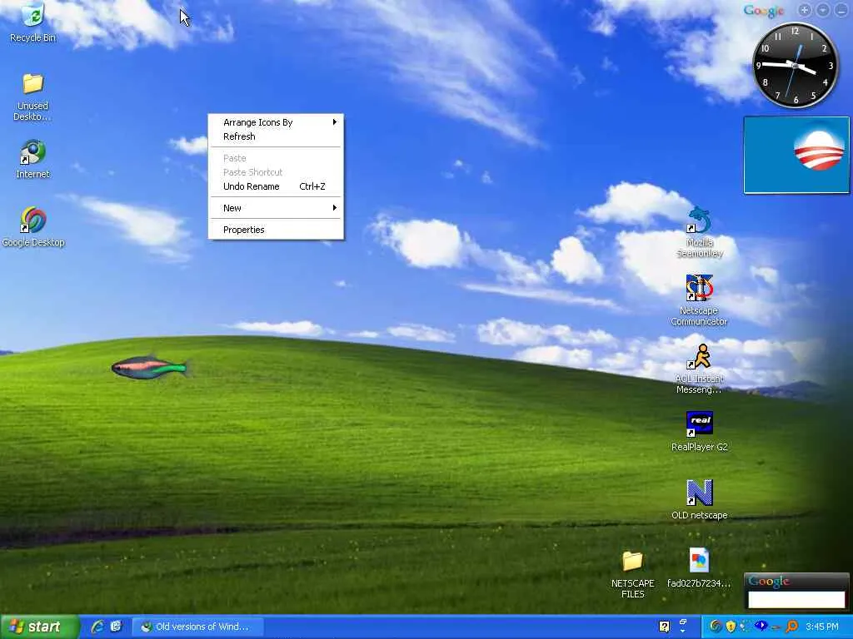Image resolution: width=853 pixels, height=639 pixels.
Task: Select the AOL Instant Messenger shortcut icon
Action: (x=699, y=369)
